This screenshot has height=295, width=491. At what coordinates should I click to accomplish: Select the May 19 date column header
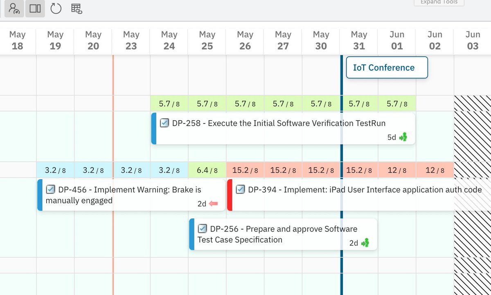pos(55,41)
